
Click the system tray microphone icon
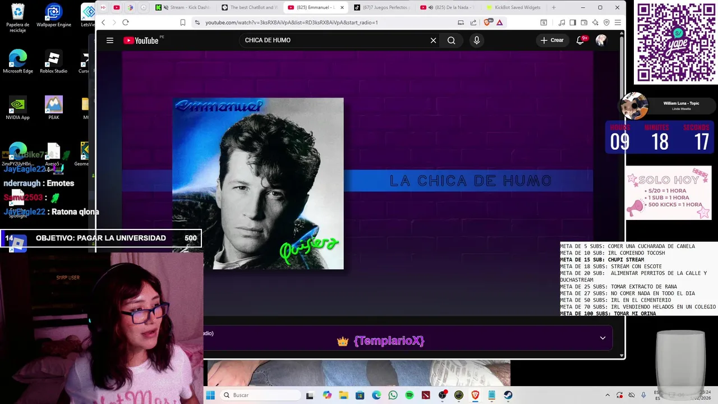643,395
